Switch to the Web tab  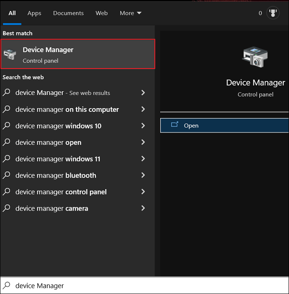[x=102, y=13]
